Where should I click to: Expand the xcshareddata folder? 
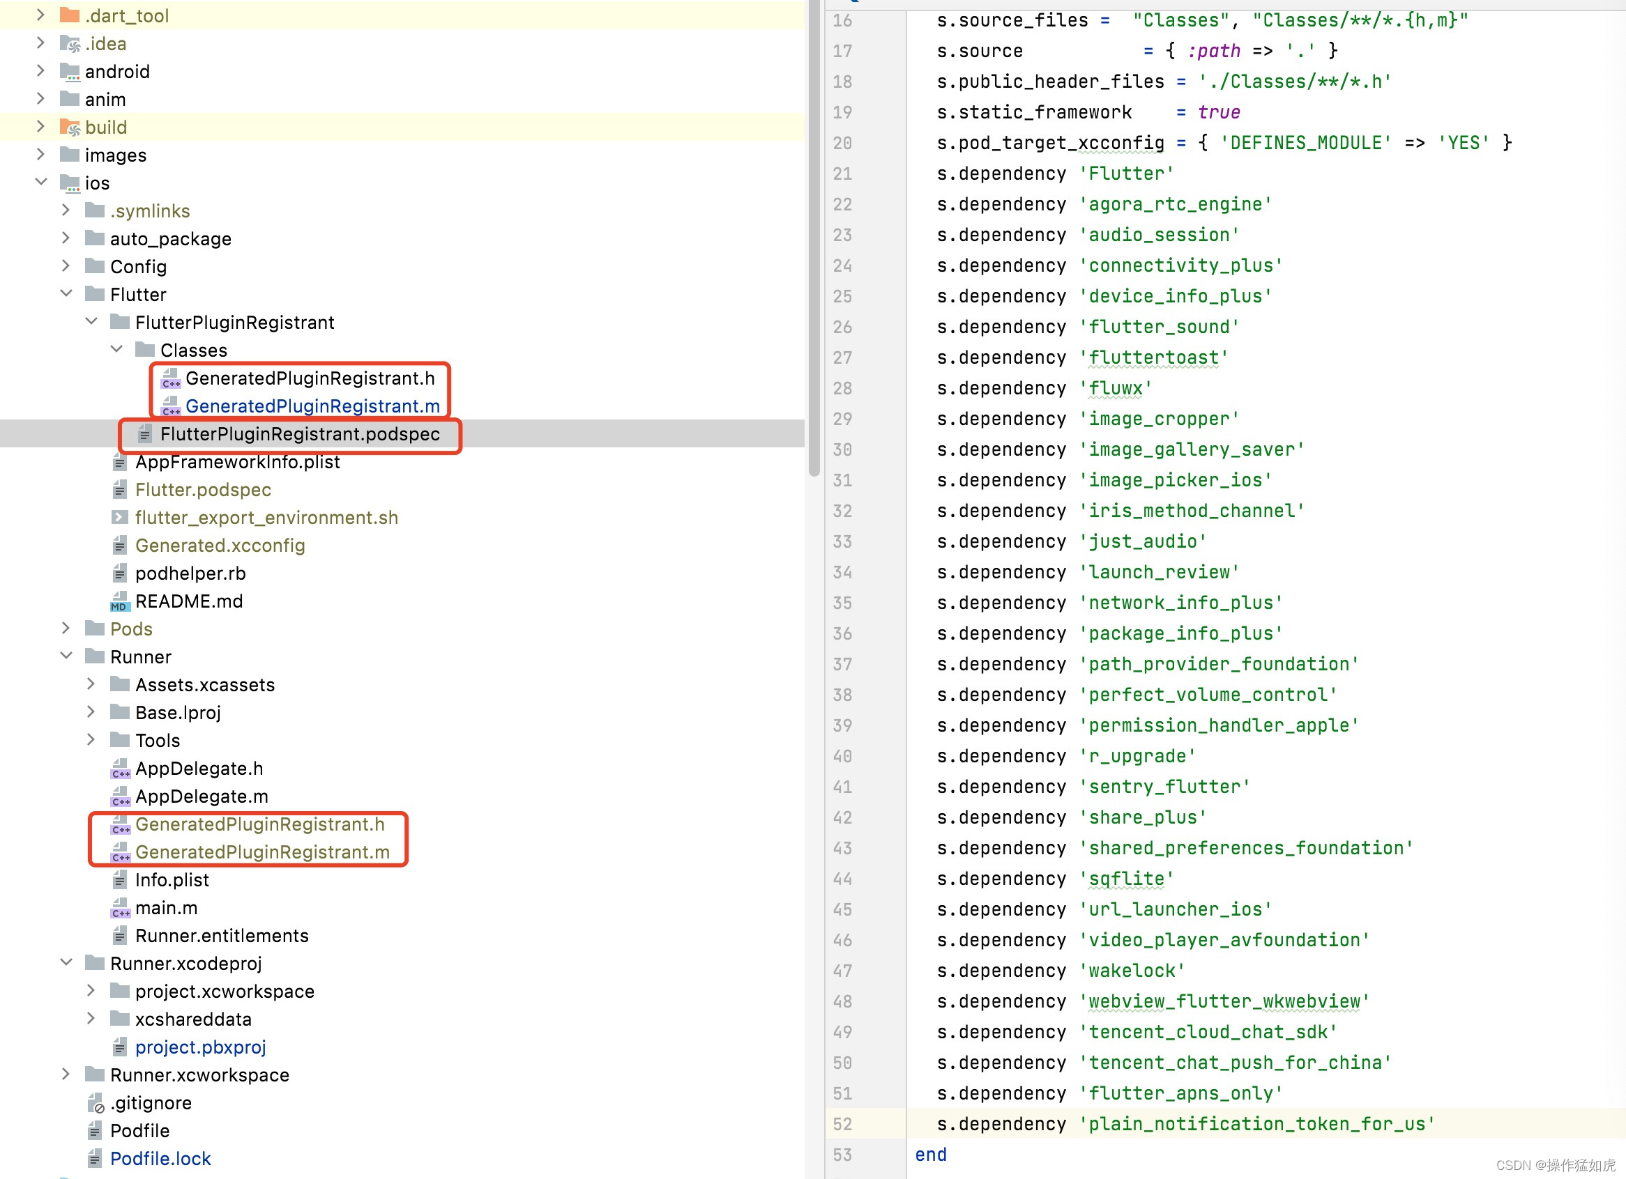point(91,1018)
